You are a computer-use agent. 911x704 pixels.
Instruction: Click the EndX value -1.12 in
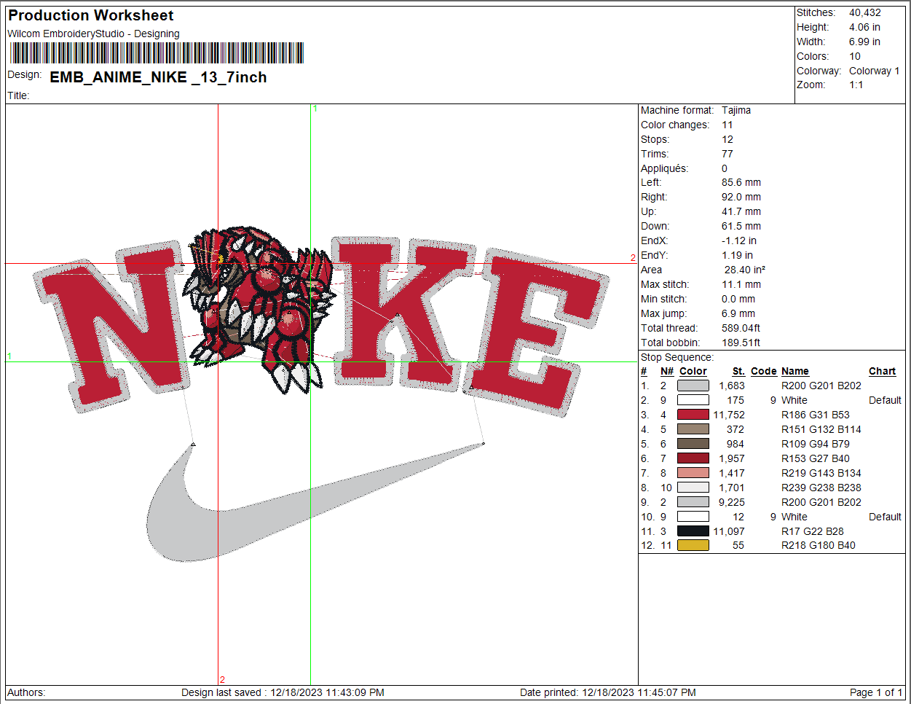coord(739,240)
